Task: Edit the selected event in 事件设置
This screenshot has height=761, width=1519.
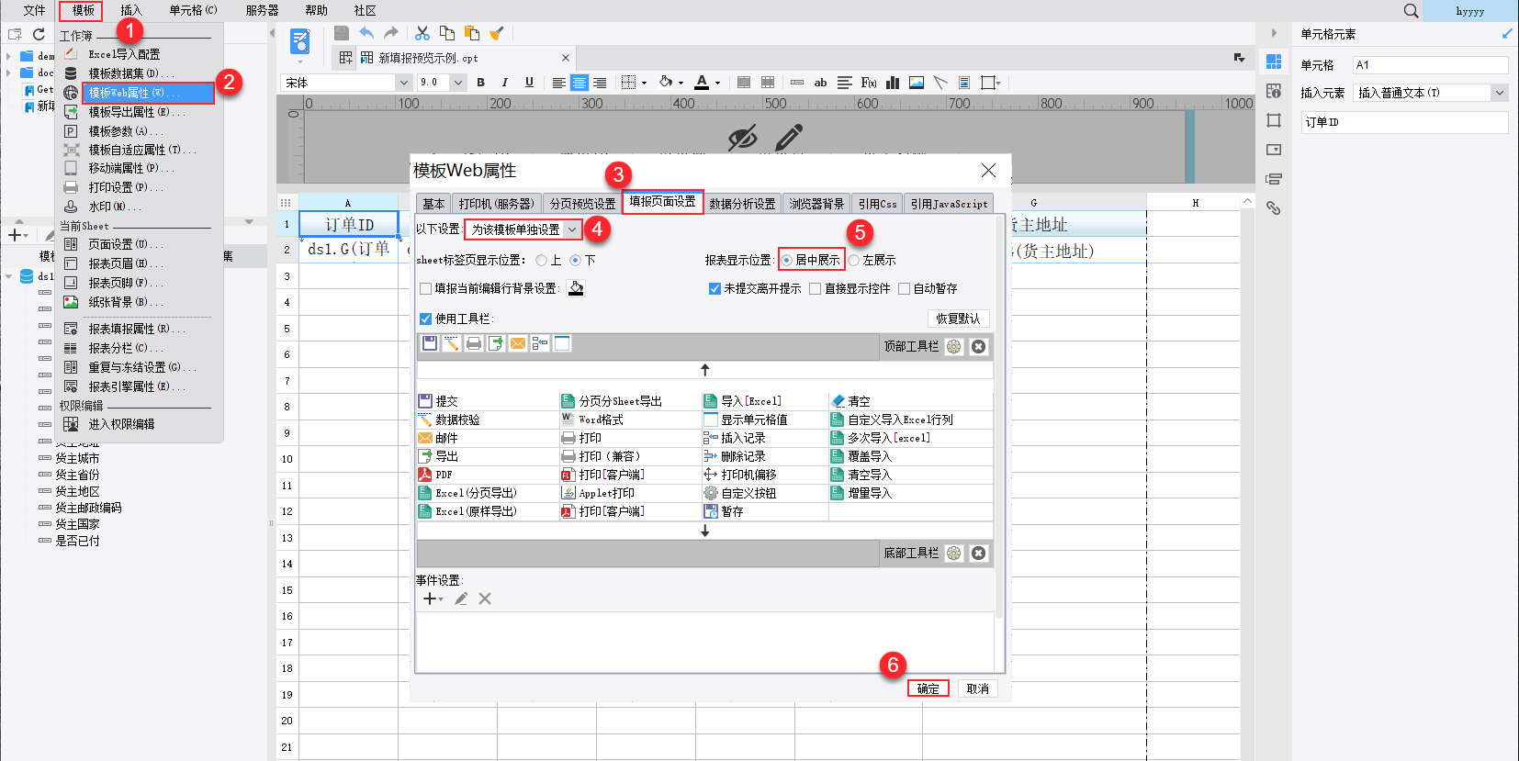Action: (461, 599)
